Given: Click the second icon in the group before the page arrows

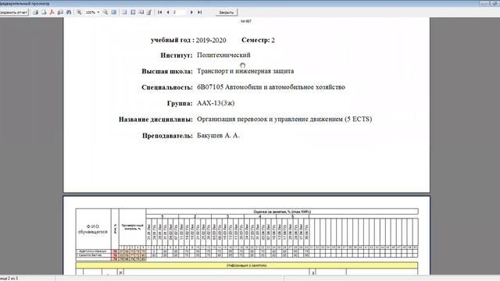Looking at the screenshot, I should (133, 12).
